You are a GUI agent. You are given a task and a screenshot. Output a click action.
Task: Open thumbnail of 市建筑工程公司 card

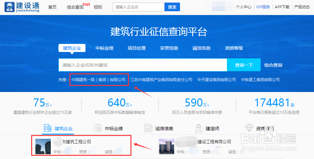[43, 146]
